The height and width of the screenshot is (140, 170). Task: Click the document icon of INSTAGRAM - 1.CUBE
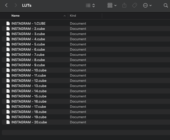coord(8,23)
